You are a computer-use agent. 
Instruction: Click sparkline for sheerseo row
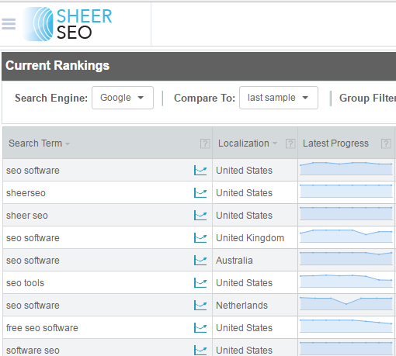pyautogui.click(x=346, y=191)
